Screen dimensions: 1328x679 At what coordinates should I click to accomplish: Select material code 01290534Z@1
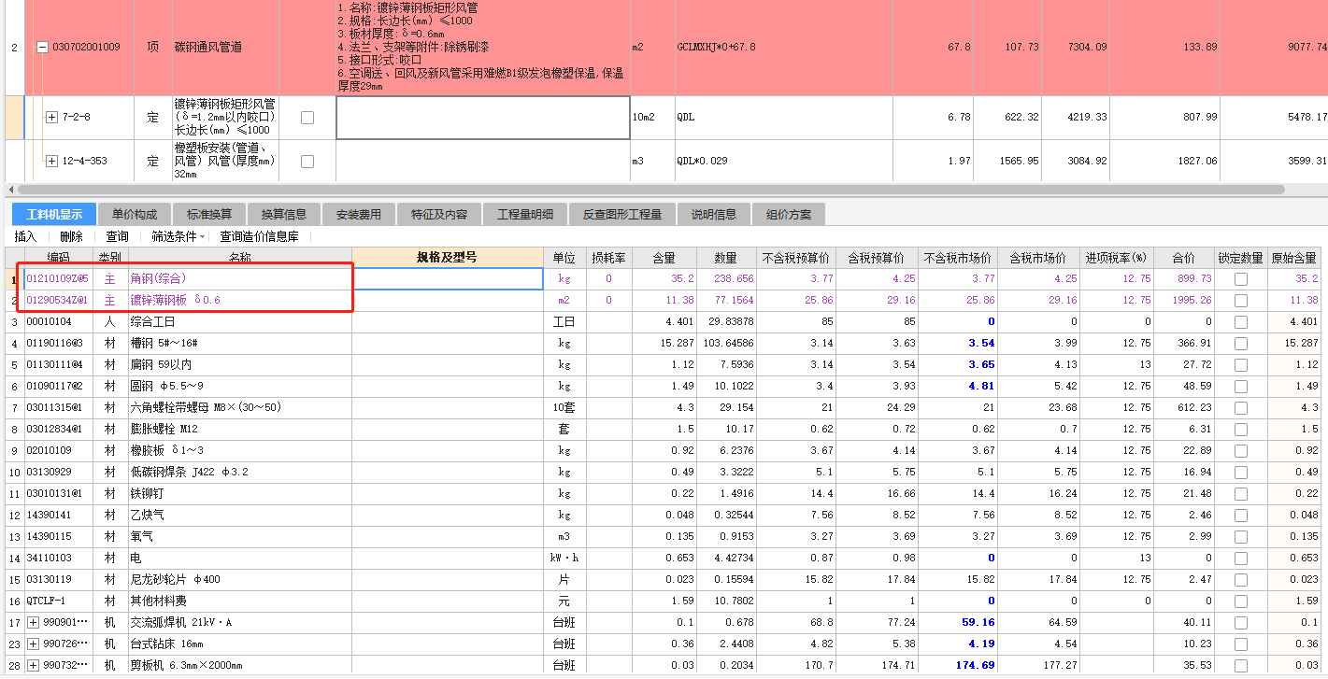coord(58,300)
